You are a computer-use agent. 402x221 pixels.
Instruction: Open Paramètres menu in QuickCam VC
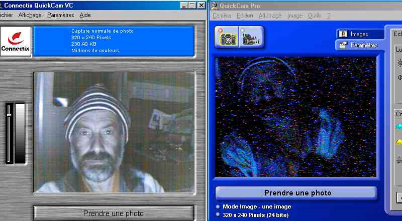coord(60,15)
